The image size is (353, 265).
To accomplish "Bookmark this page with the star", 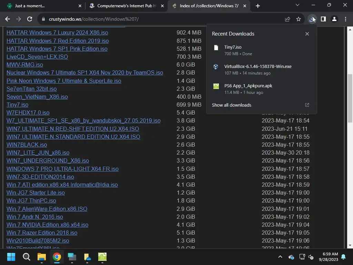I will coord(298,19).
